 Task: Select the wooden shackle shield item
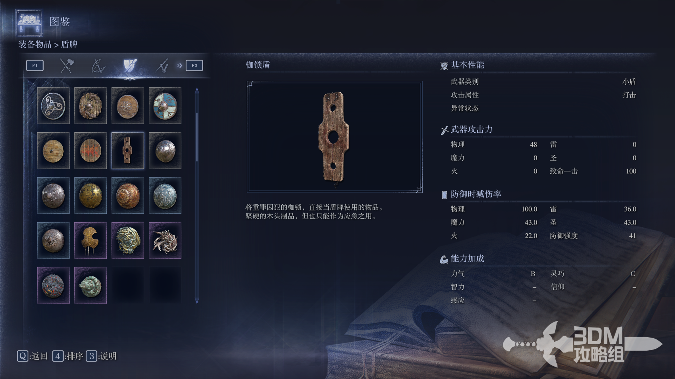(128, 151)
